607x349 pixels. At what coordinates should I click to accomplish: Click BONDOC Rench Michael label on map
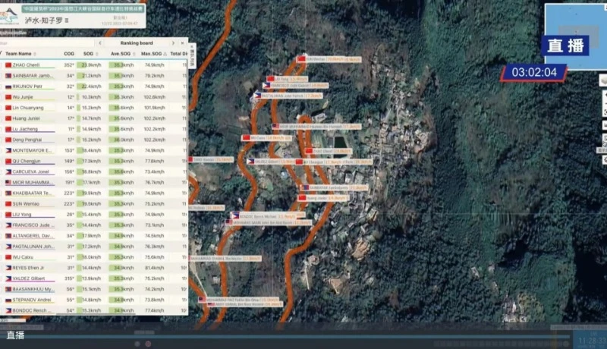point(268,216)
